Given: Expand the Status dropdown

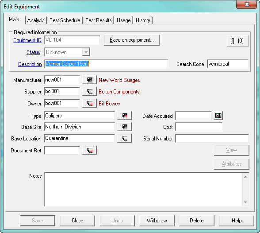Looking at the screenshot, I should point(86,52).
